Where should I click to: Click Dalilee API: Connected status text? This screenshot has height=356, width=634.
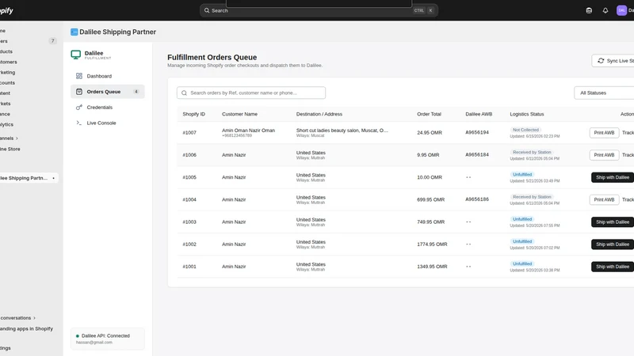coord(105,335)
